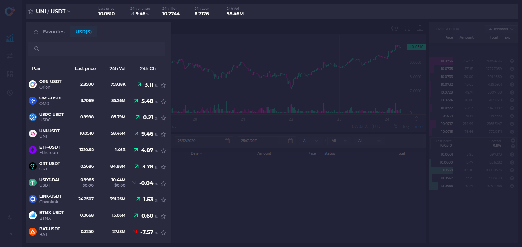Focus the pair search input field
This screenshot has height=247, width=522.
point(96,49)
